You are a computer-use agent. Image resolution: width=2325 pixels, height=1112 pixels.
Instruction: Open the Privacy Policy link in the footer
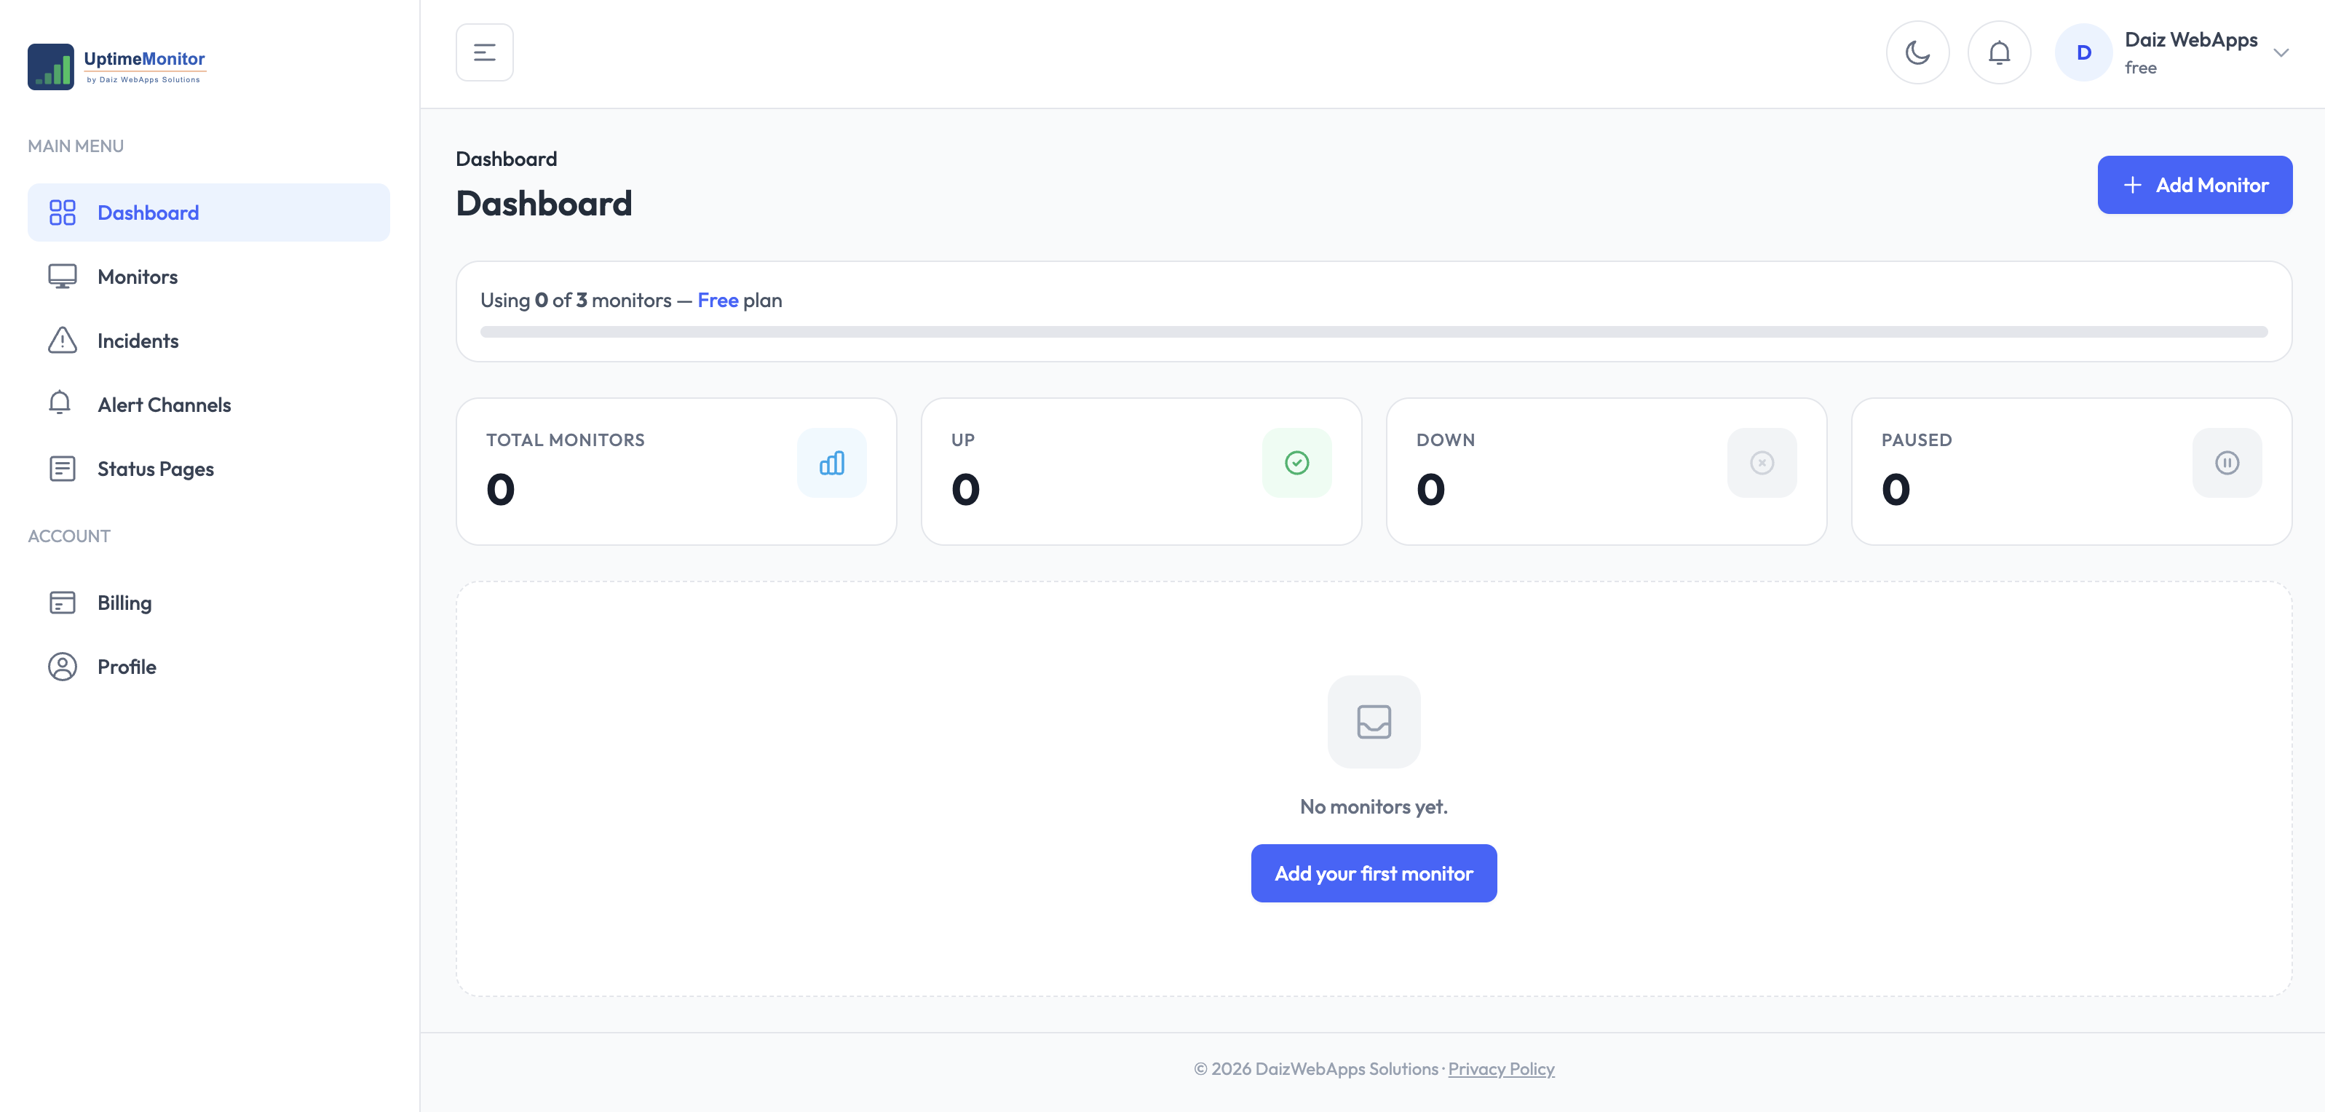(x=1501, y=1068)
